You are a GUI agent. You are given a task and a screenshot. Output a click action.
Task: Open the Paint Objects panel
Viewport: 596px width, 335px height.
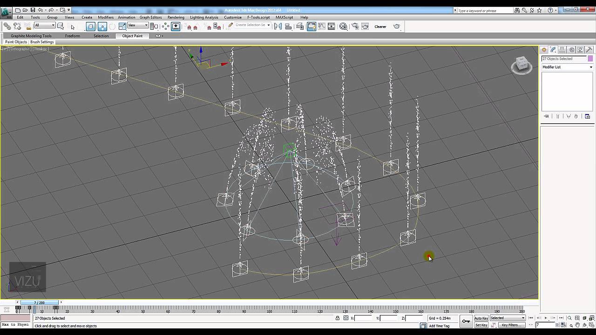[16, 42]
